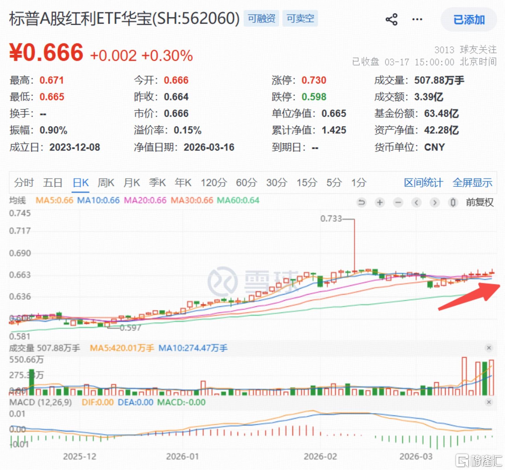The height and width of the screenshot is (470, 505).
Task: Switch to the 15分 chart tab
Action: coord(307,183)
